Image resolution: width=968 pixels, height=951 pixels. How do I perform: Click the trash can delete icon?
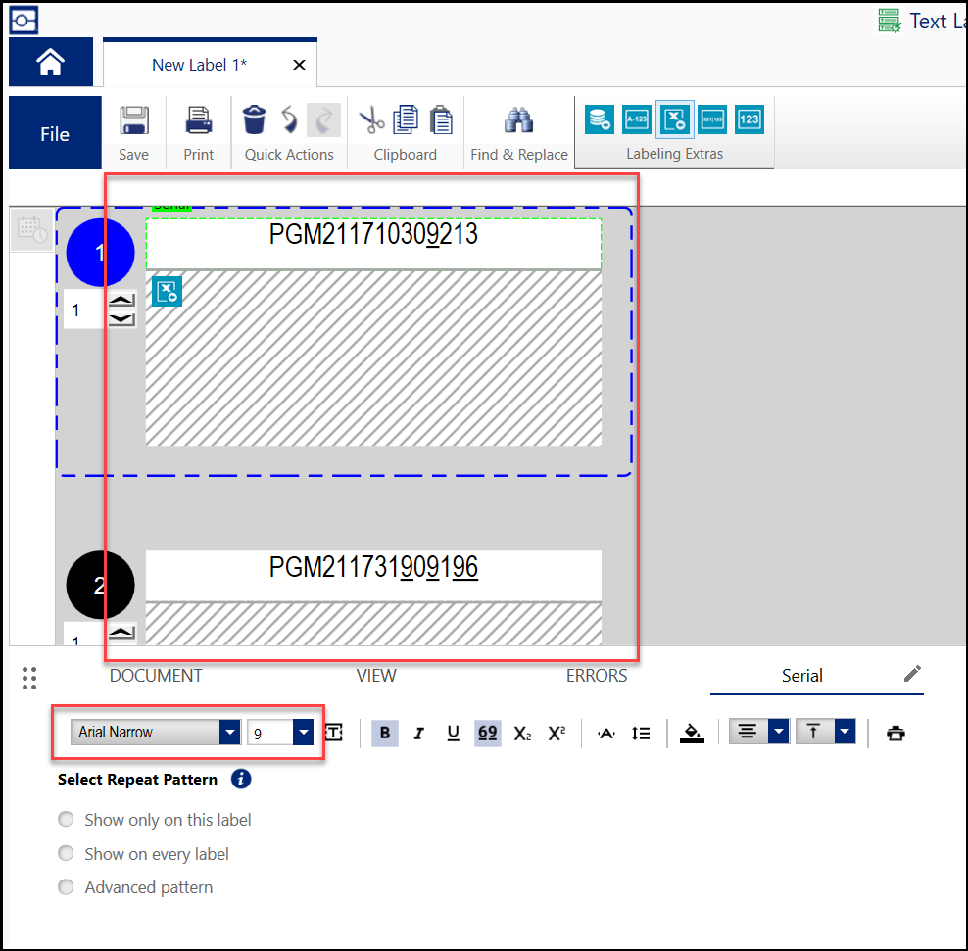(x=254, y=120)
